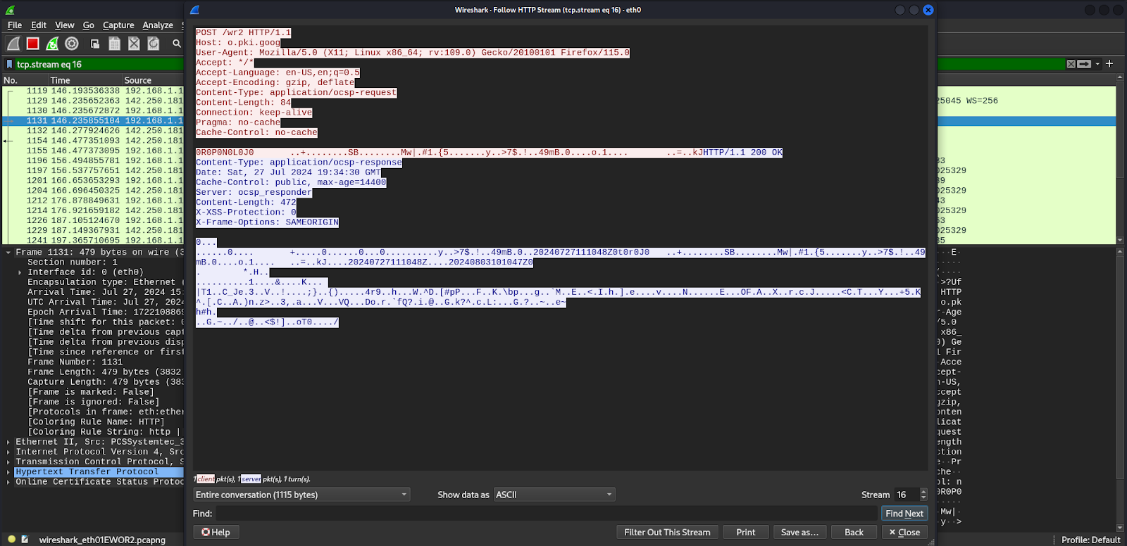Select packet row 1154 in packet list
The height and width of the screenshot is (546, 1127).
(x=93, y=141)
